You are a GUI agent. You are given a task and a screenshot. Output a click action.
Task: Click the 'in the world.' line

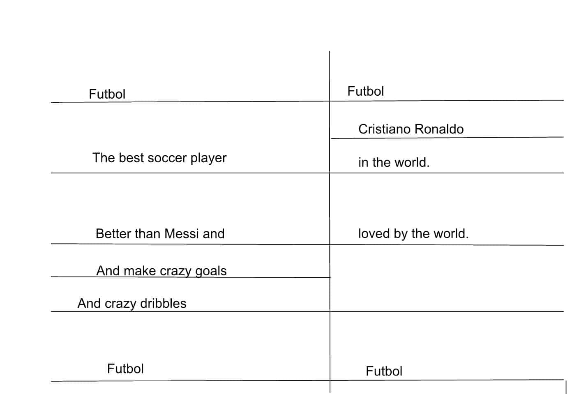394,162
